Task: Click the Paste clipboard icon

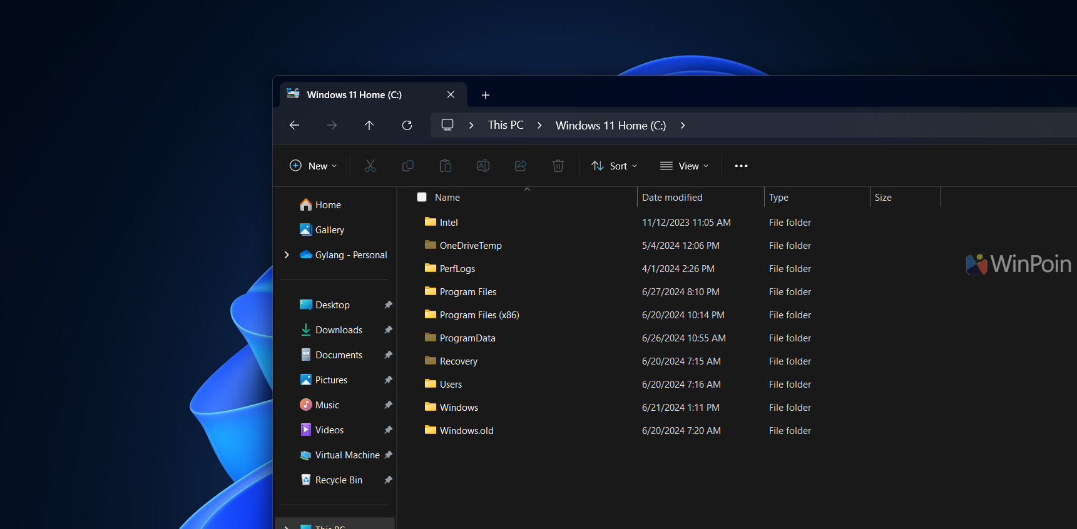Action: point(446,166)
